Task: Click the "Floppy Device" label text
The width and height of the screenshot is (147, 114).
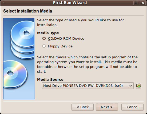Action: point(60,46)
